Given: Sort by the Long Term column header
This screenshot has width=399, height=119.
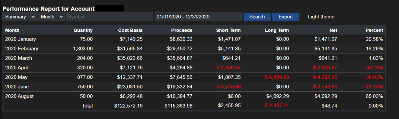Looking at the screenshot, I should (x=277, y=30).
